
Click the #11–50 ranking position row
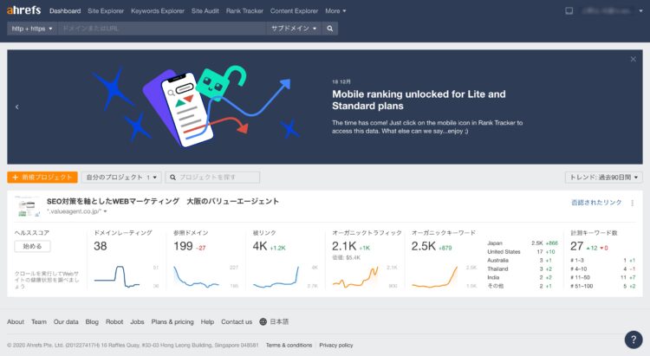pos(602,277)
